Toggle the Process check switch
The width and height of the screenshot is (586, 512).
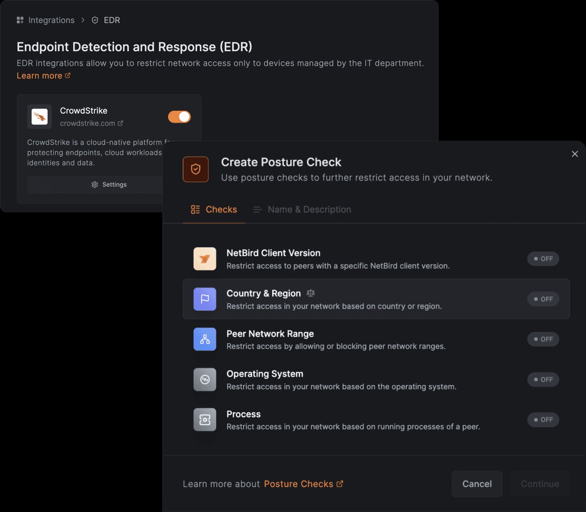(x=543, y=420)
